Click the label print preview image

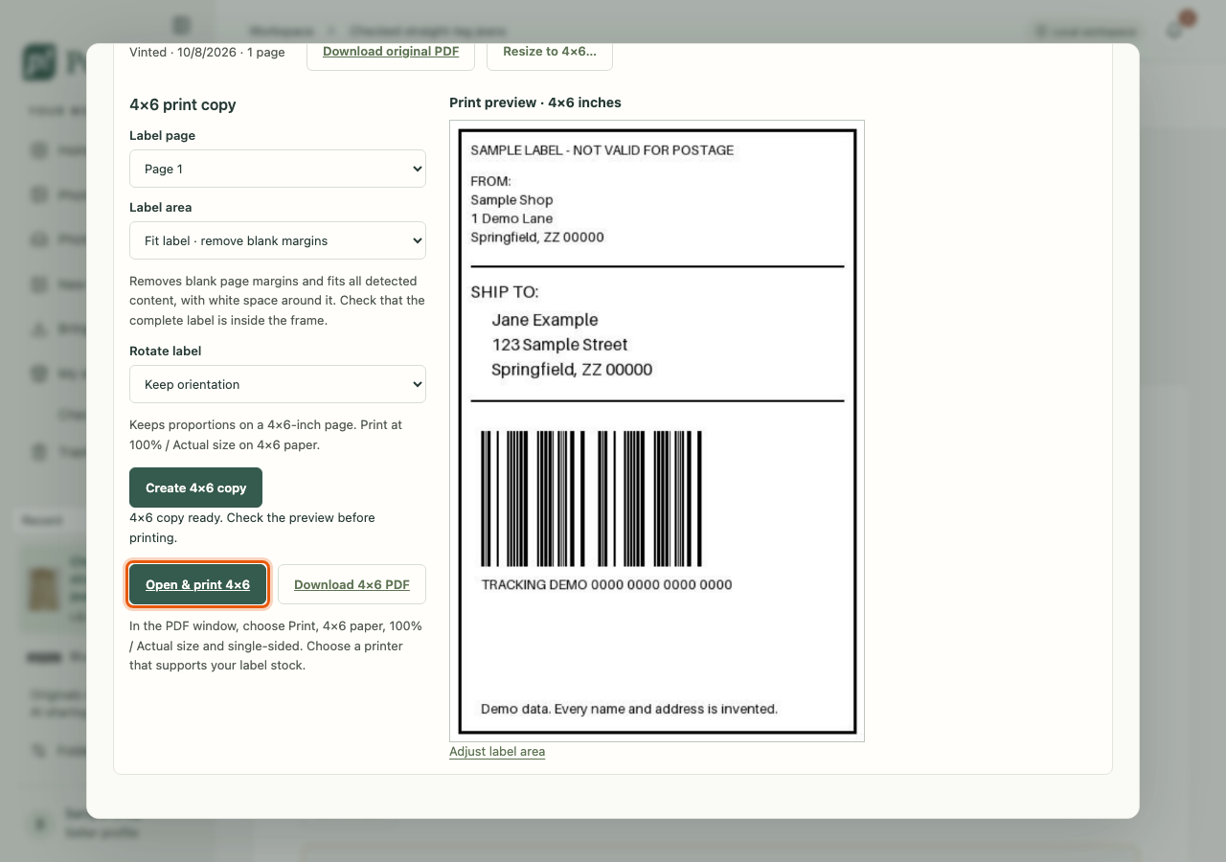tap(657, 431)
